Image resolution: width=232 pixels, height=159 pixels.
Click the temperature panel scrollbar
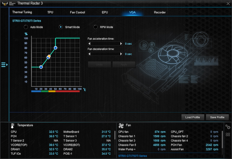[x=115, y=135]
